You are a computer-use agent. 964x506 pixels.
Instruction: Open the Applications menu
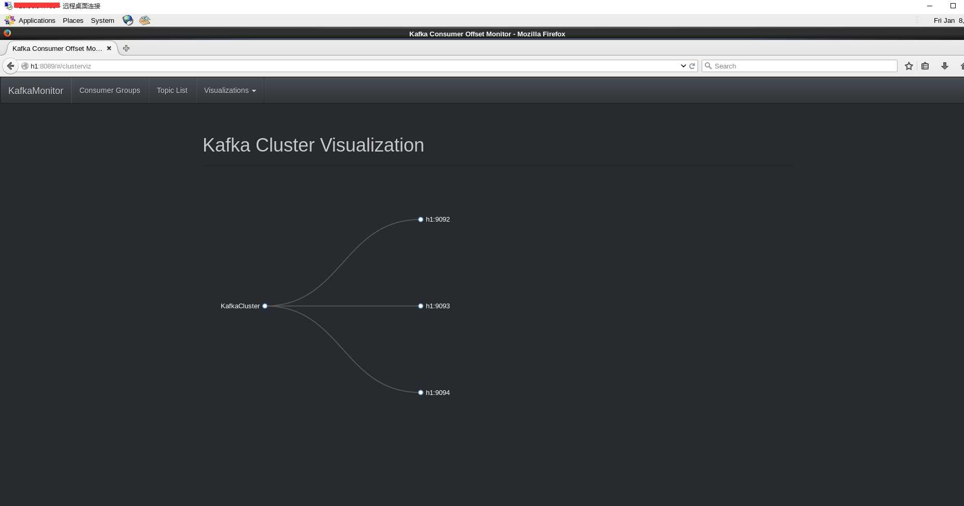(x=37, y=20)
